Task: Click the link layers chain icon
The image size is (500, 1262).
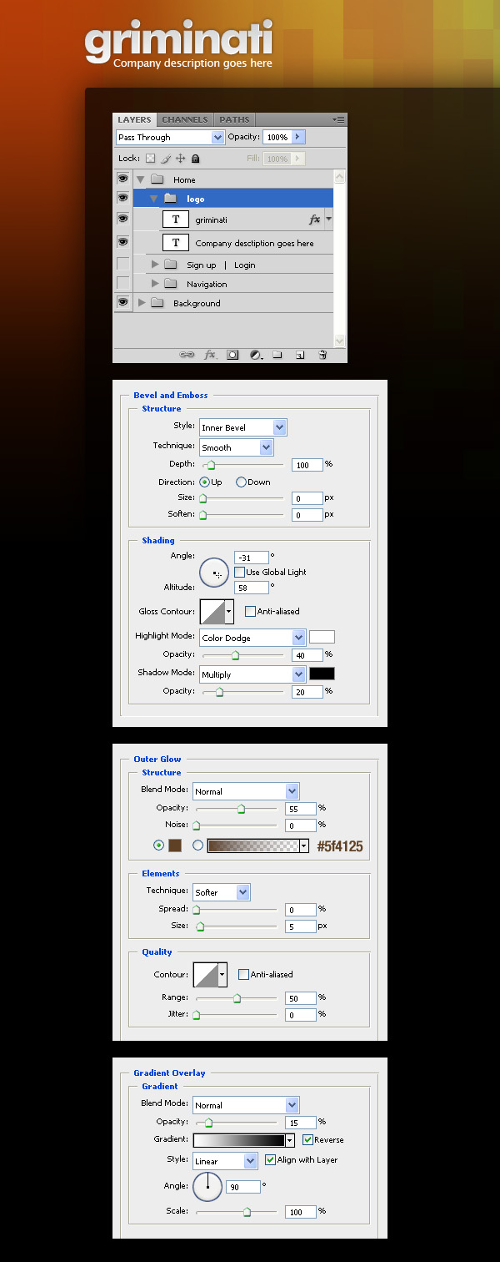Action: point(187,354)
